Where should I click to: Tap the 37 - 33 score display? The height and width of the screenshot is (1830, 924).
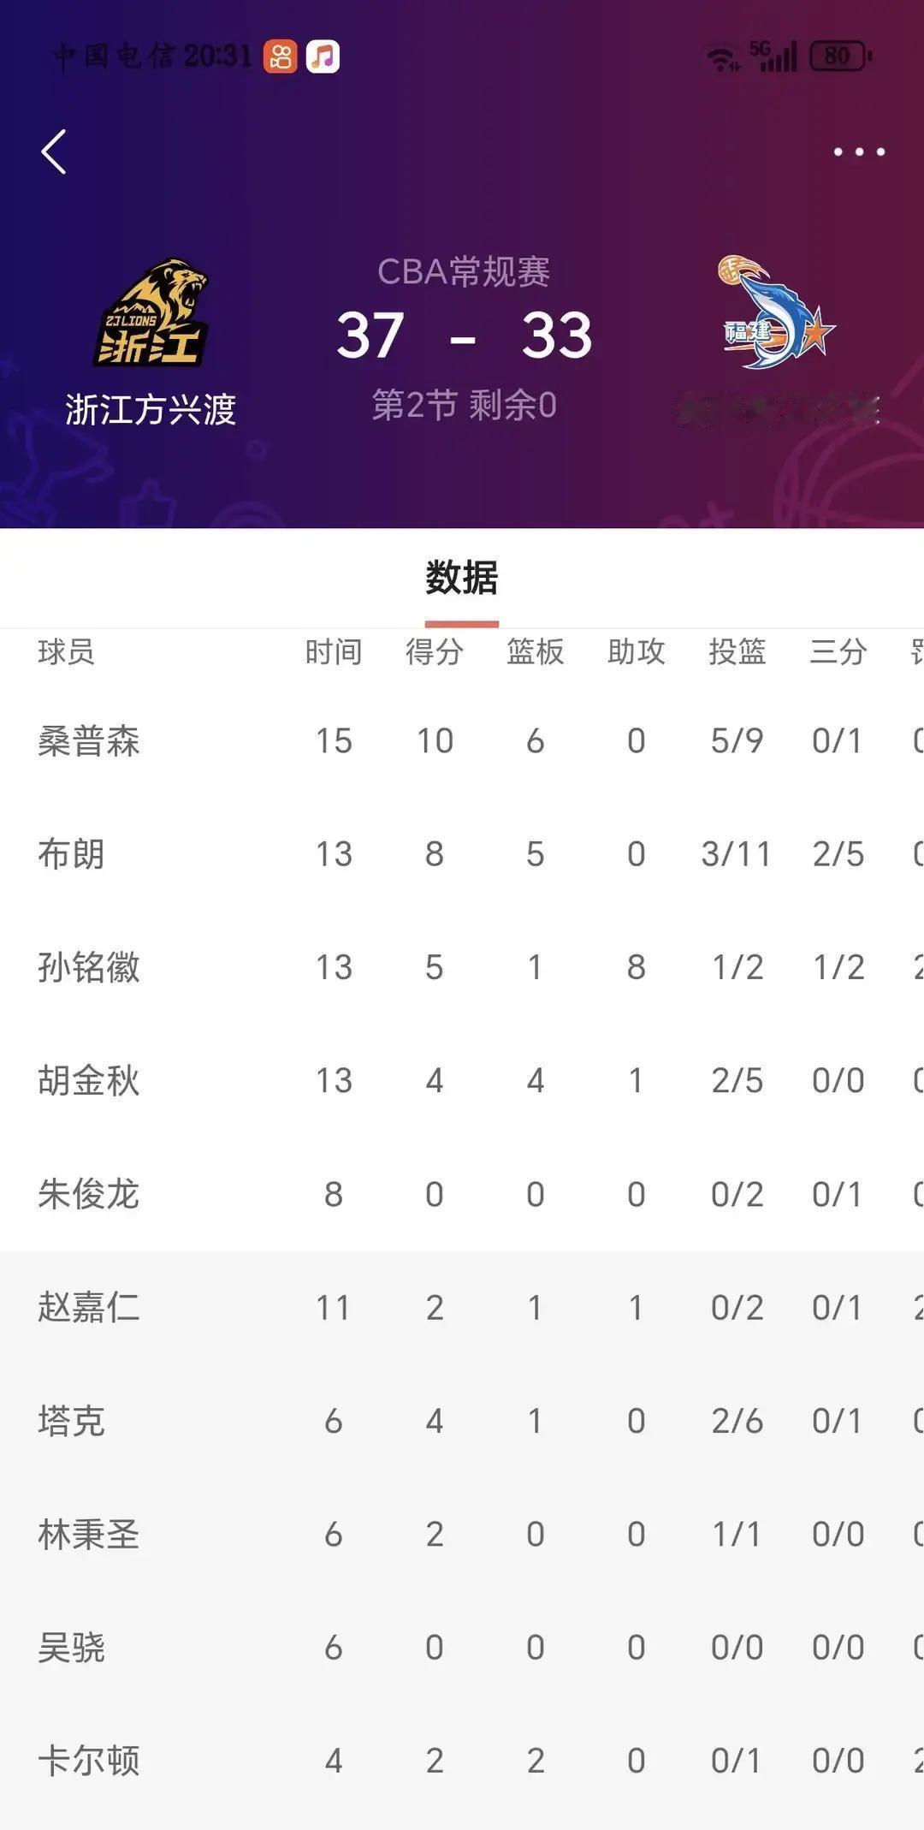pyautogui.click(x=463, y=336)
